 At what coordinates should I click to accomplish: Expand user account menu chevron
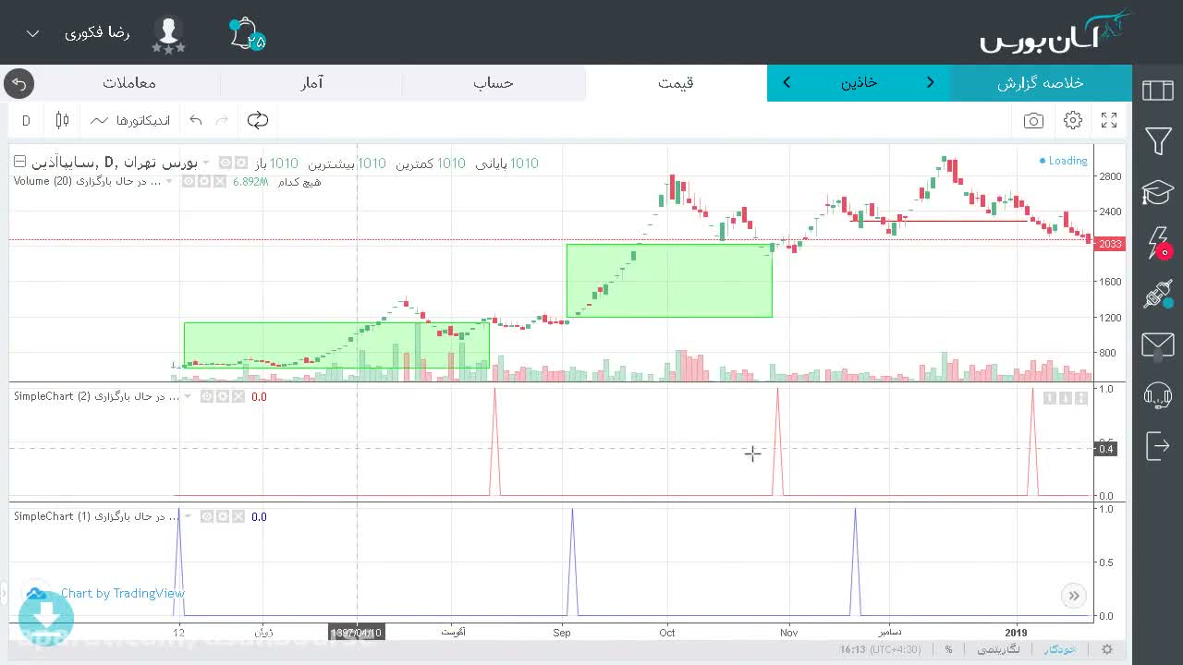(33, 33)
